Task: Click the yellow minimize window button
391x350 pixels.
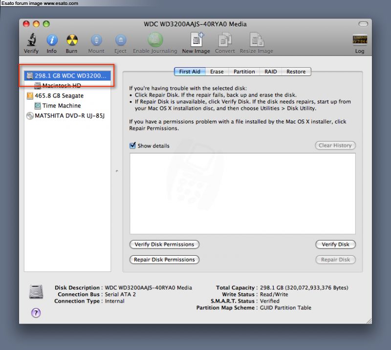Action: (36, 24)
